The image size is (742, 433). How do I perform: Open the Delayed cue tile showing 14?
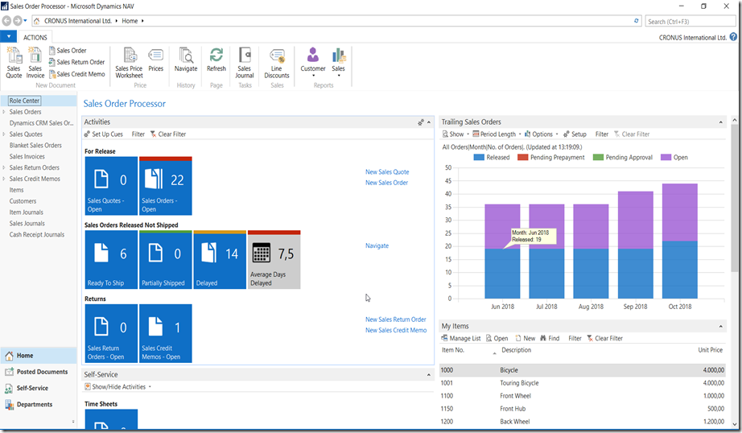pos(220,260)
